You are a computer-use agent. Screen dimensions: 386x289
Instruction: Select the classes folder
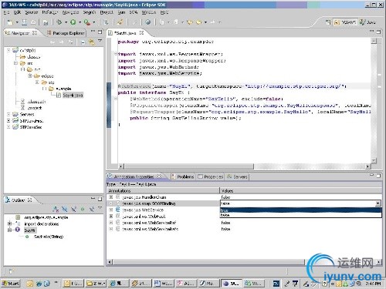coord(33,57)
